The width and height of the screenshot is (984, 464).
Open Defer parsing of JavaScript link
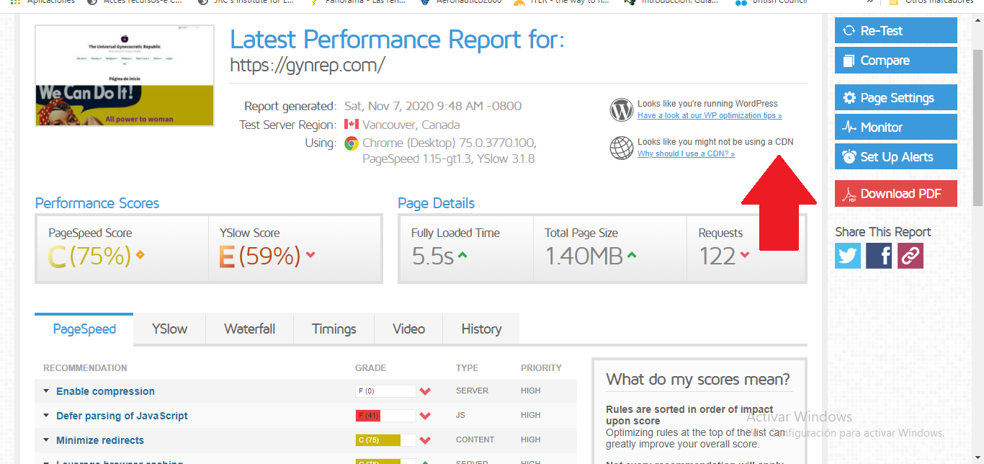click(122, 416)
